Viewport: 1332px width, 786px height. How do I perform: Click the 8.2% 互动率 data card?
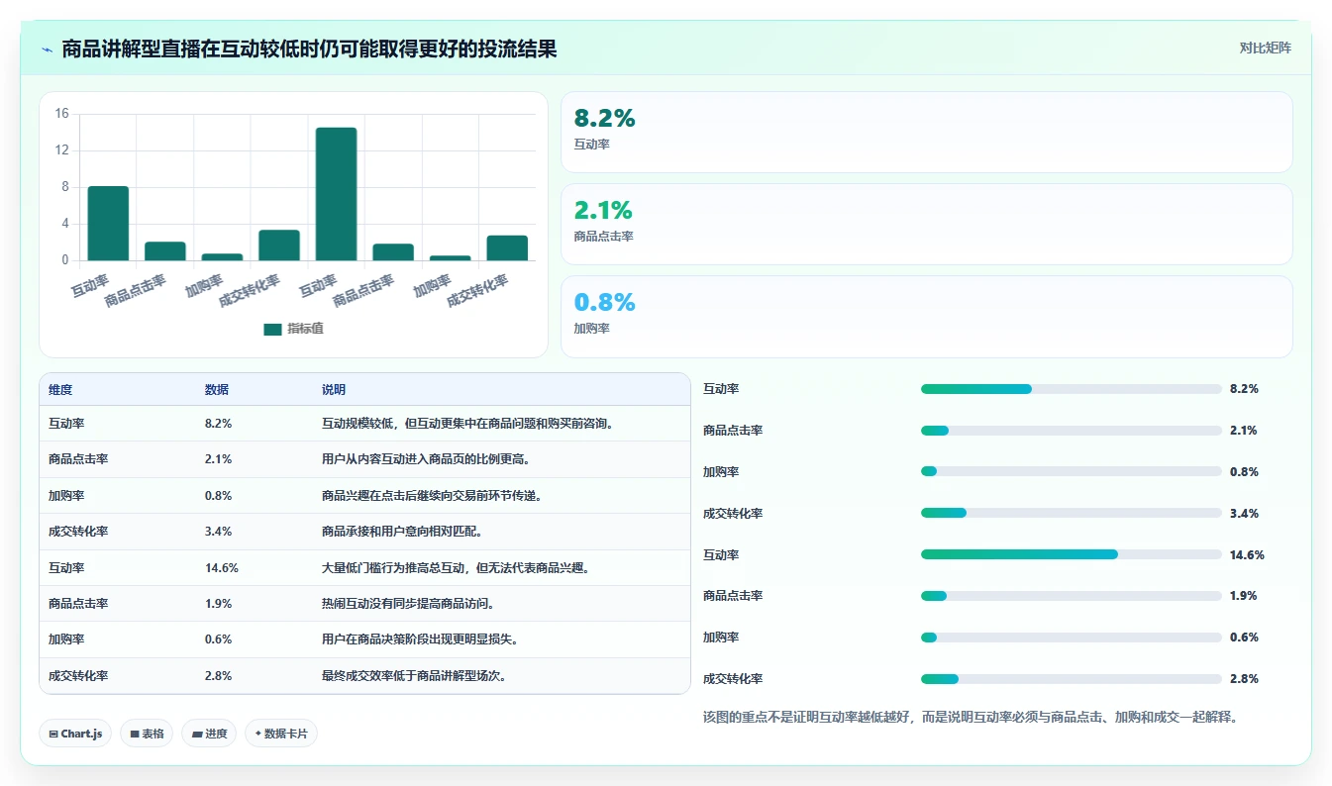pyautogui.click(x=926, y=133)
